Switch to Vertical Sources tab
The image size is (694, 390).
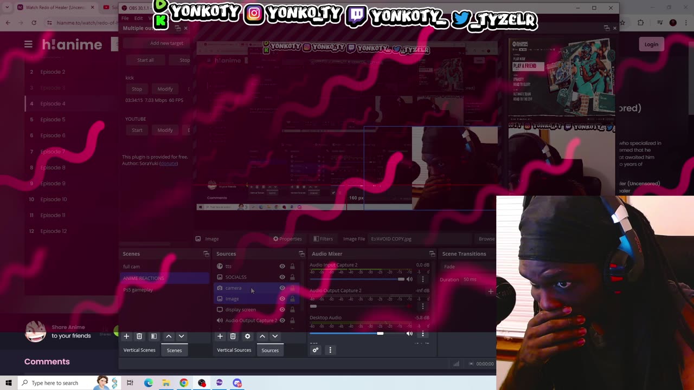click(x=234, y=350)
